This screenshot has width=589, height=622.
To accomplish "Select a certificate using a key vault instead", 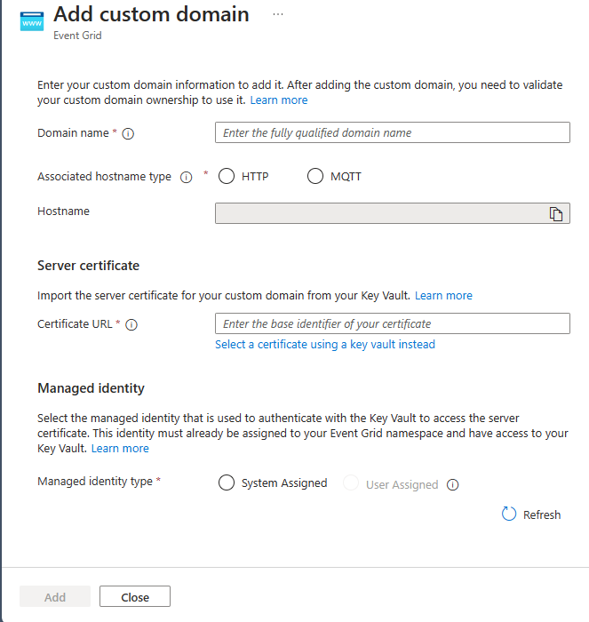I will point(325,344).
